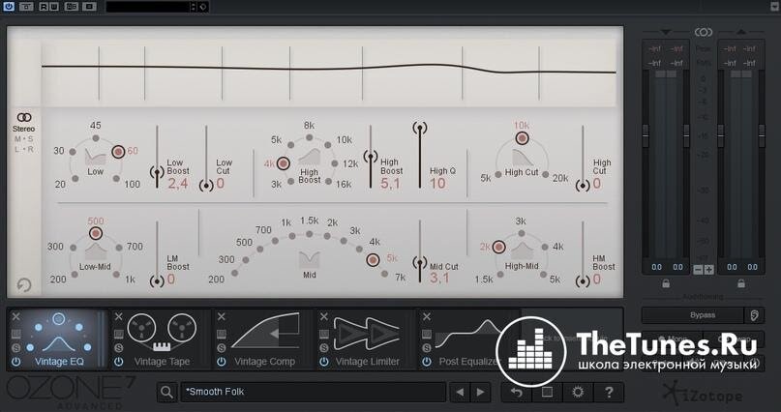Solo the Vintage Limiter module
Image resolution: width=781 pixels, height=412 pixels.
tap(324, 348)
